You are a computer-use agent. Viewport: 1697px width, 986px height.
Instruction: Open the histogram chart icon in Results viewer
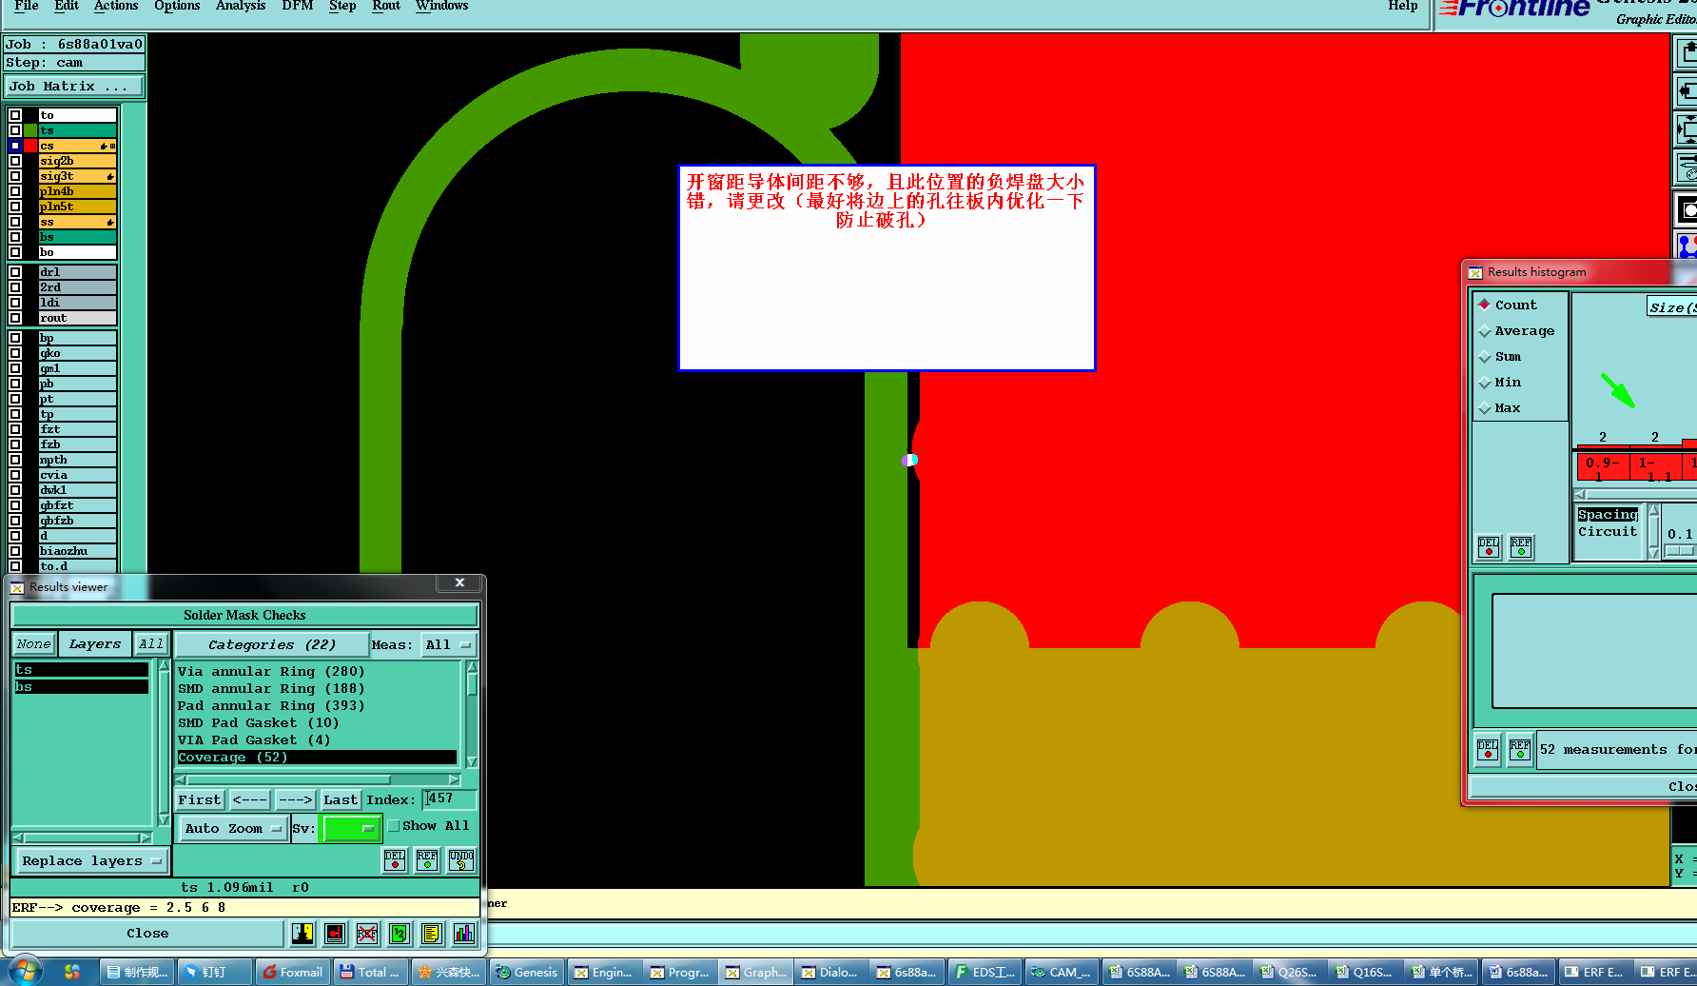(464, 934)
